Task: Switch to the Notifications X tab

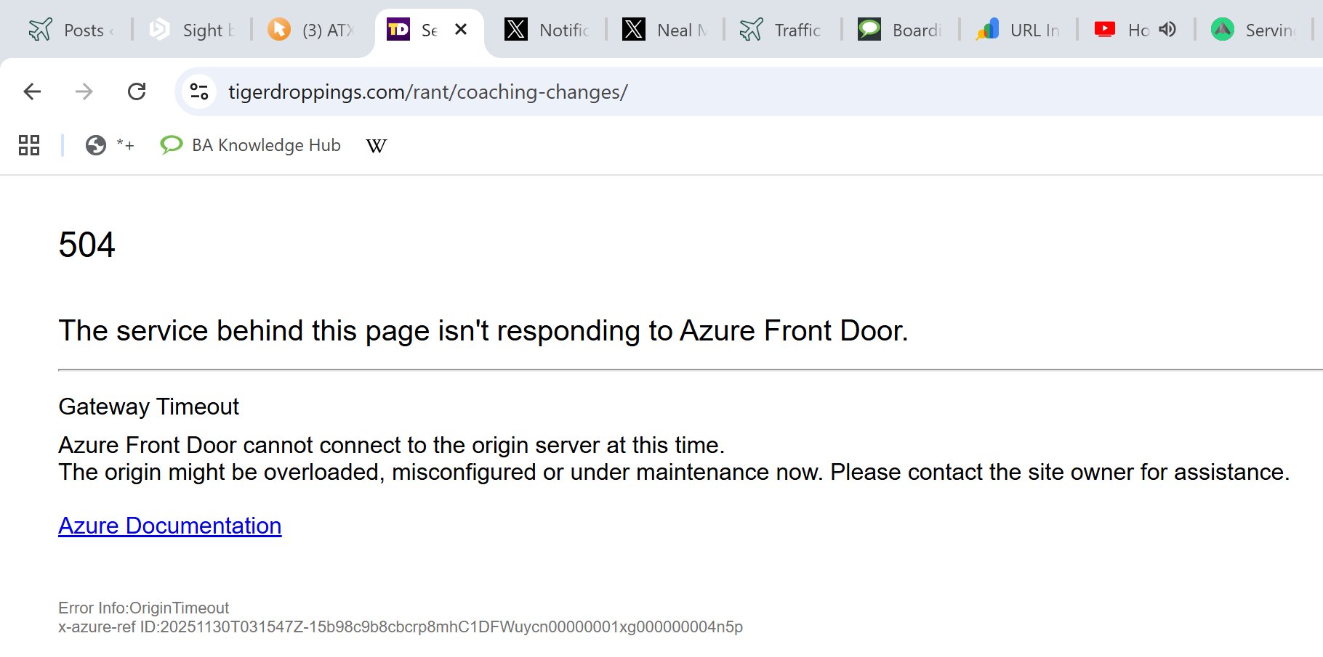Action: (x=547, y=30)
